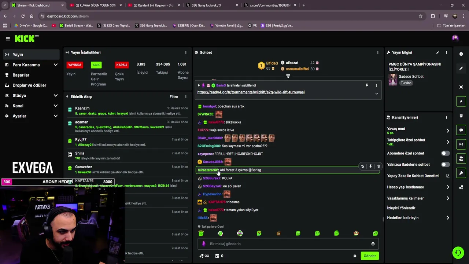Open Takipçilere özel sohbet settings arrow
The height and width of the screenshot is (264, 469).
[x=447, y=142]
